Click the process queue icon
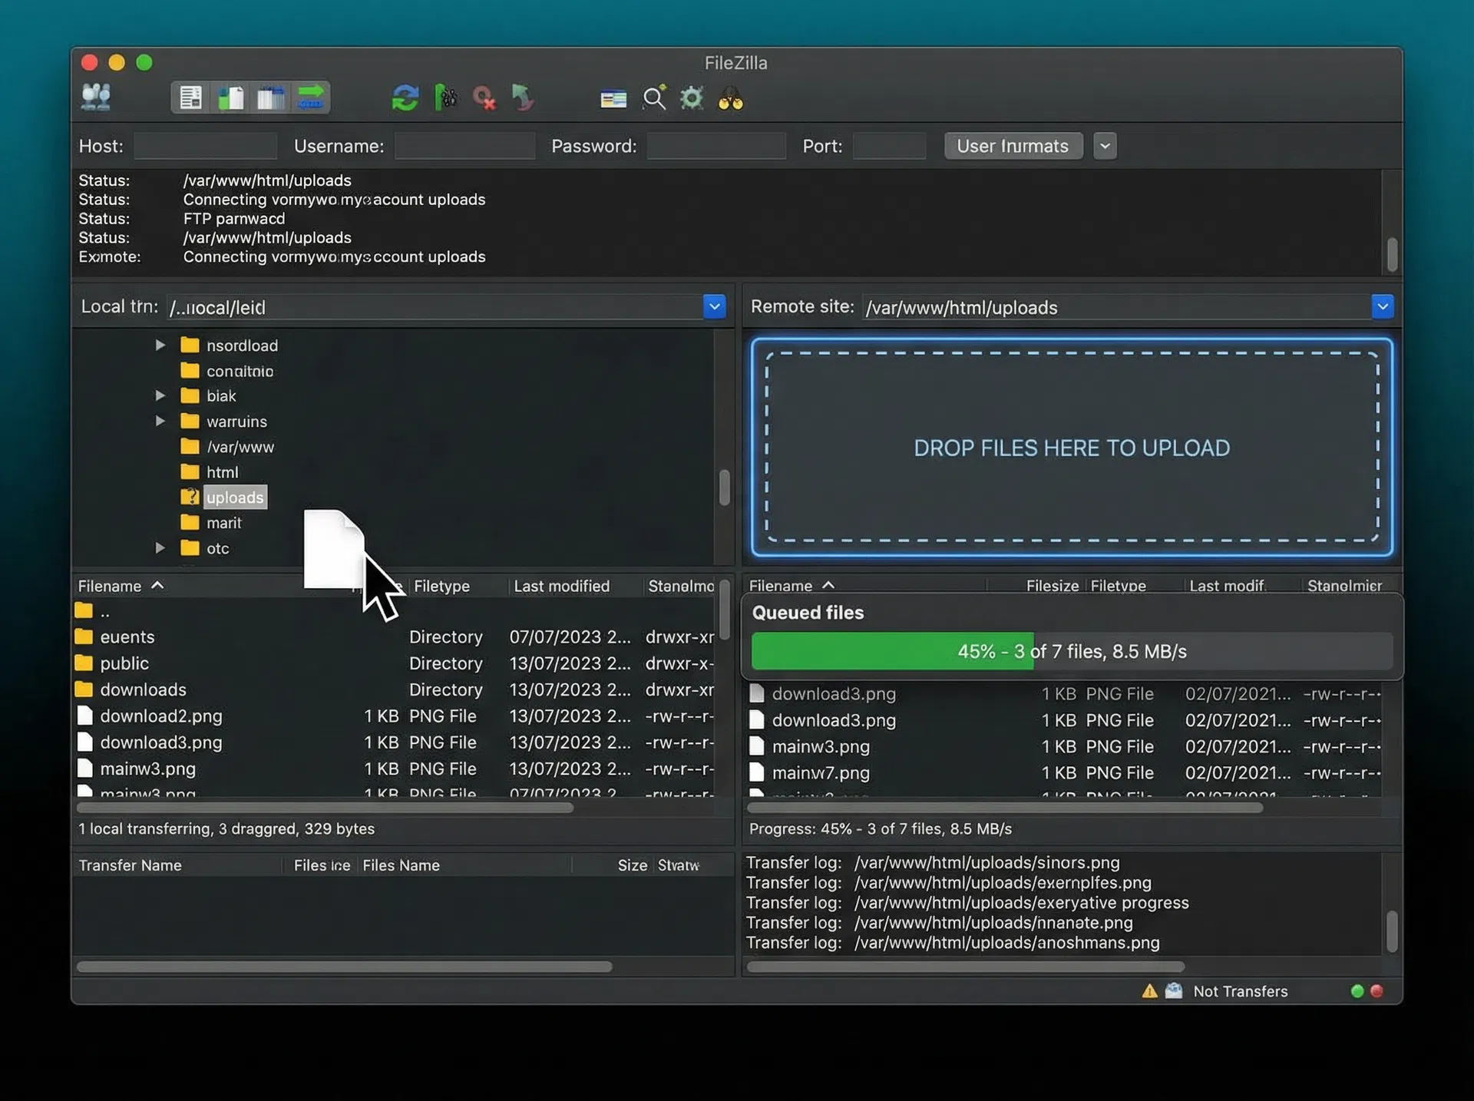The height and width of the screenshot is (1101, 1474). tap(445, 98)
